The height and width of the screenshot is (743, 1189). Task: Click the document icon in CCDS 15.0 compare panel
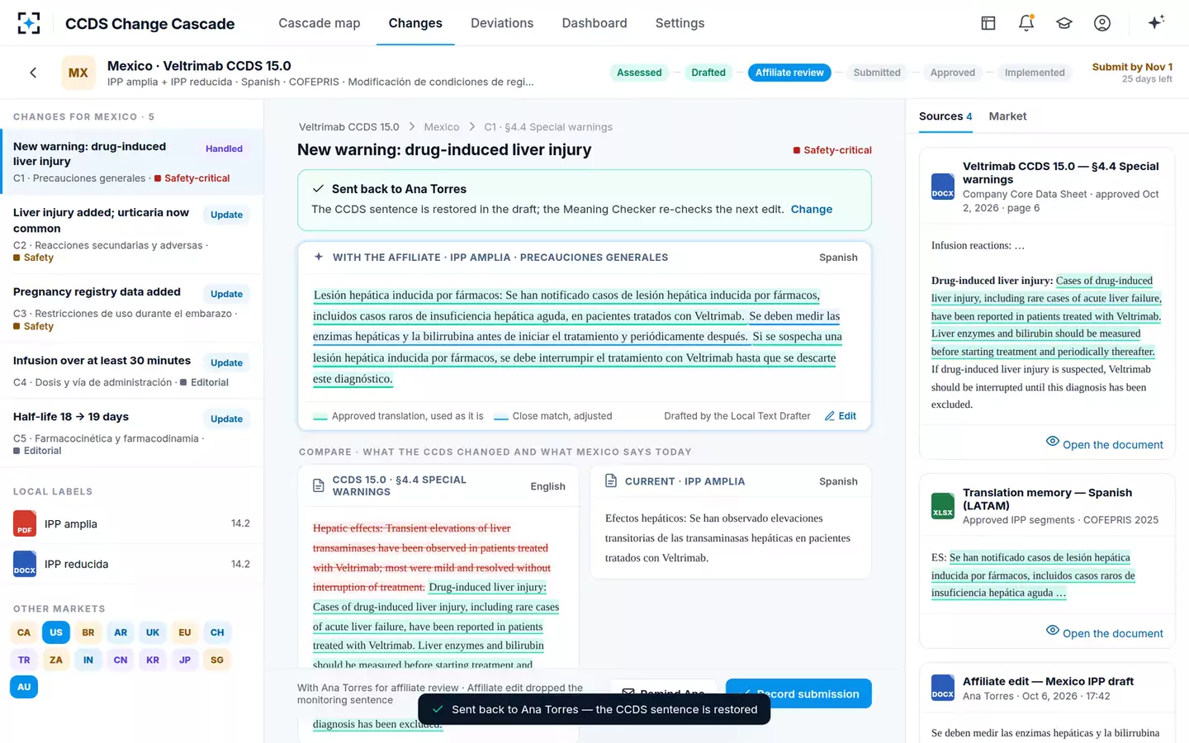[x=319, y=486]
